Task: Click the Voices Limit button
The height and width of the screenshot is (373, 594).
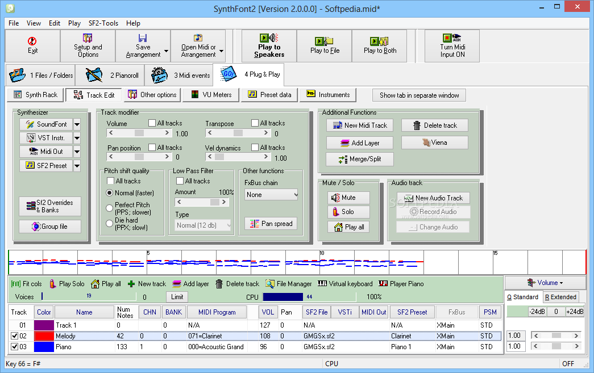Action: pos(177,297)
